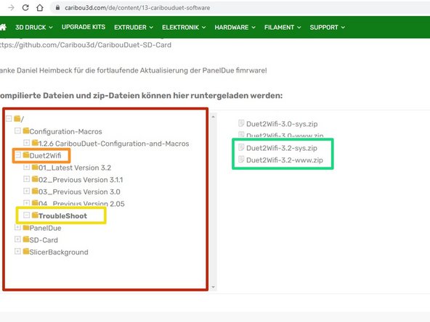Collapse the TroubleShoot folder toggle
The height and width of the screenshot is (322, 430).
26,215
